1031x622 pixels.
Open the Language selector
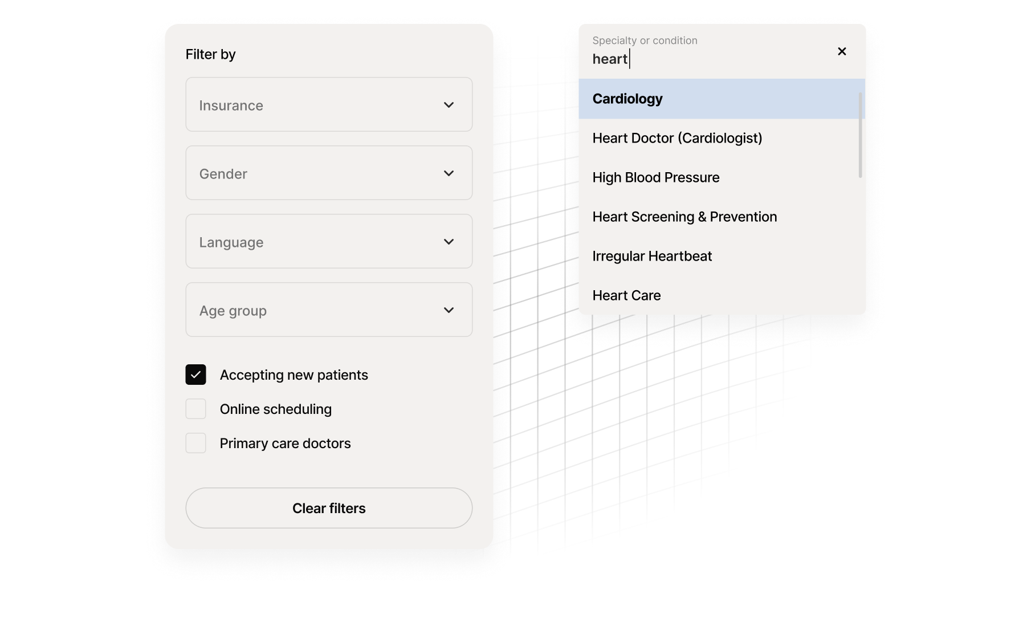tap(329, 242)
